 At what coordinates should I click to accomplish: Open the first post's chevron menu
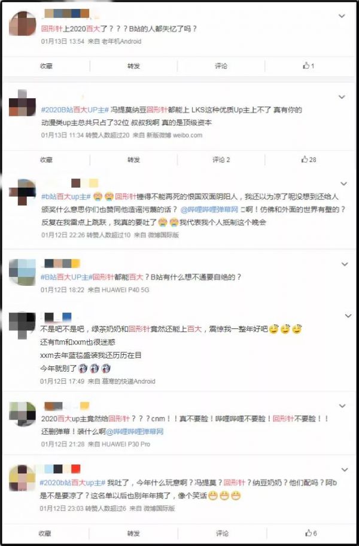coord(342,16)
